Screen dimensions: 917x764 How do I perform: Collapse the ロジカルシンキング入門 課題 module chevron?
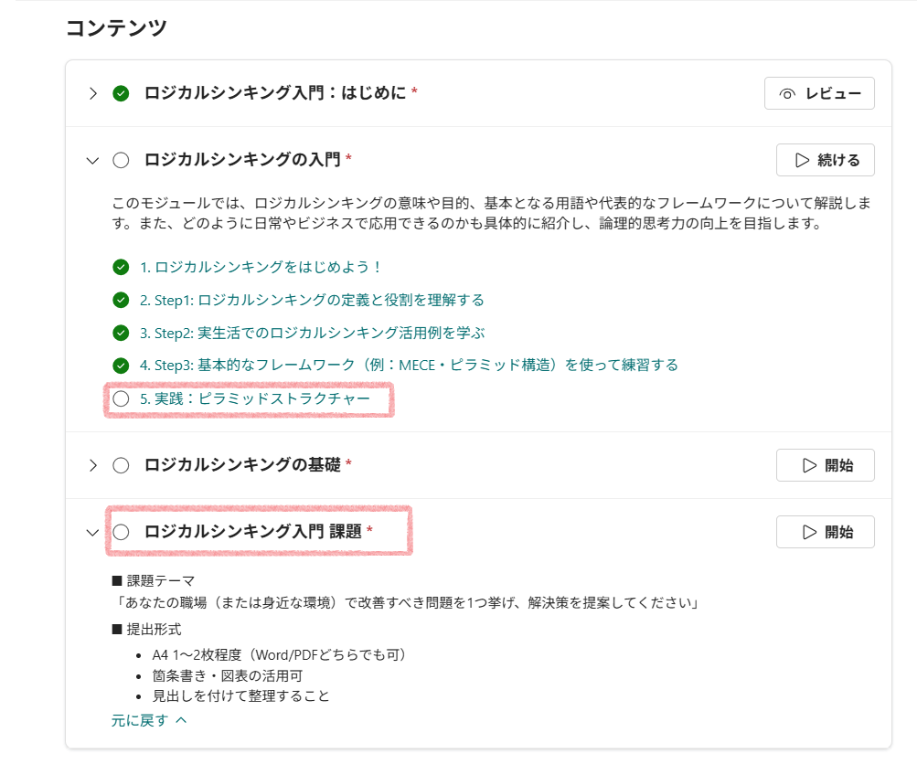tap(92, 532)
